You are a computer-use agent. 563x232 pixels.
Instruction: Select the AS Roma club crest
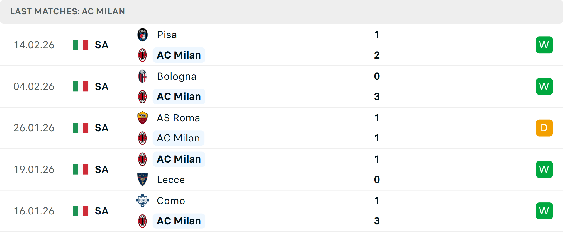click(143, 118)
